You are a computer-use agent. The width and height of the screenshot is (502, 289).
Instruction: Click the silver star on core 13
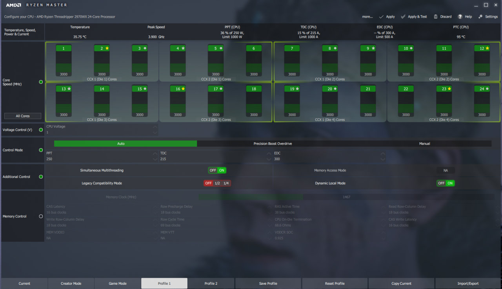69,89
